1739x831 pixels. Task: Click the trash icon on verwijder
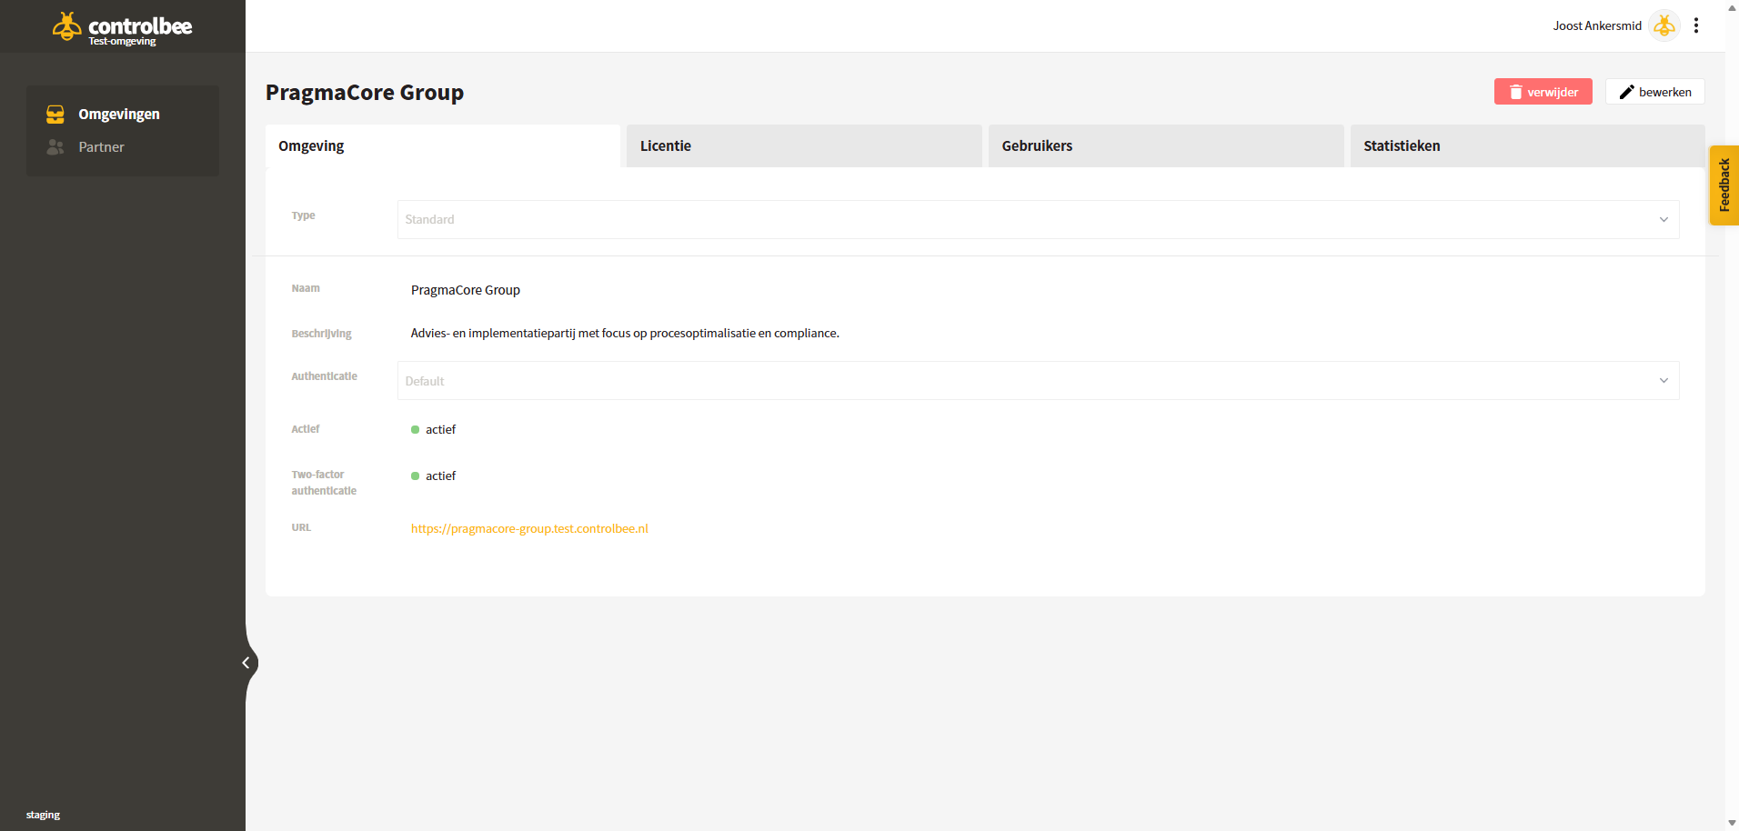tap(1516, 92)
